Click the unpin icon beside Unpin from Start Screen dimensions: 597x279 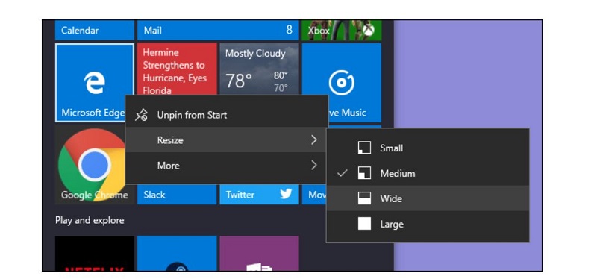point(141,115)
